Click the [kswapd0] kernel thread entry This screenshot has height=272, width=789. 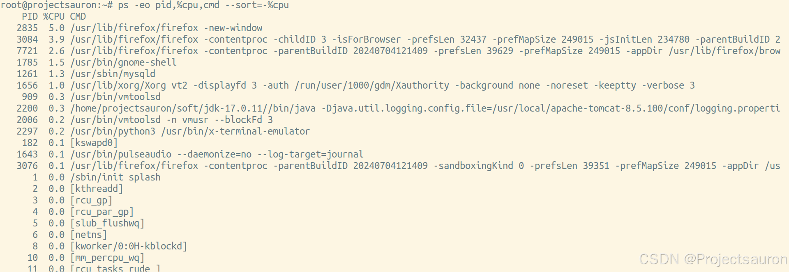pyautogui.click(x=94, y=143)
